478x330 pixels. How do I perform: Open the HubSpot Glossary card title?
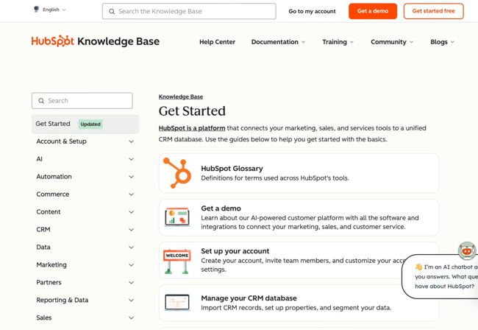[x=232, y=169]
